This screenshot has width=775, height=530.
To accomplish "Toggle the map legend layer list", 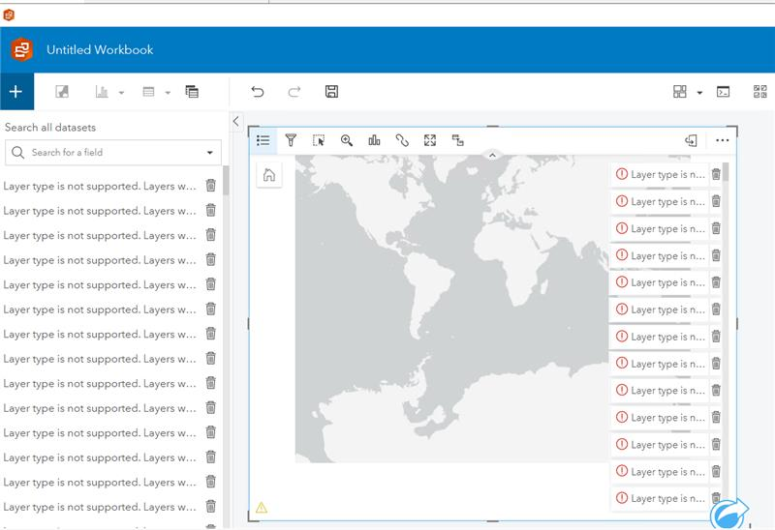I will tap(263, 140).
